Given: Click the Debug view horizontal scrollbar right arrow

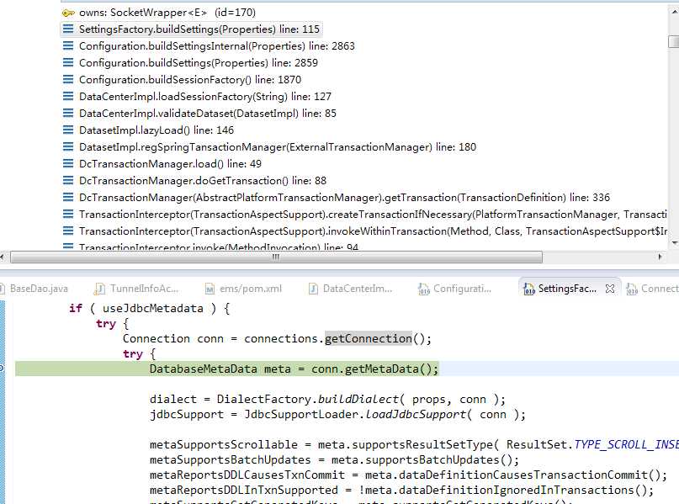Looking at the screenshot, I should point(660,257).
